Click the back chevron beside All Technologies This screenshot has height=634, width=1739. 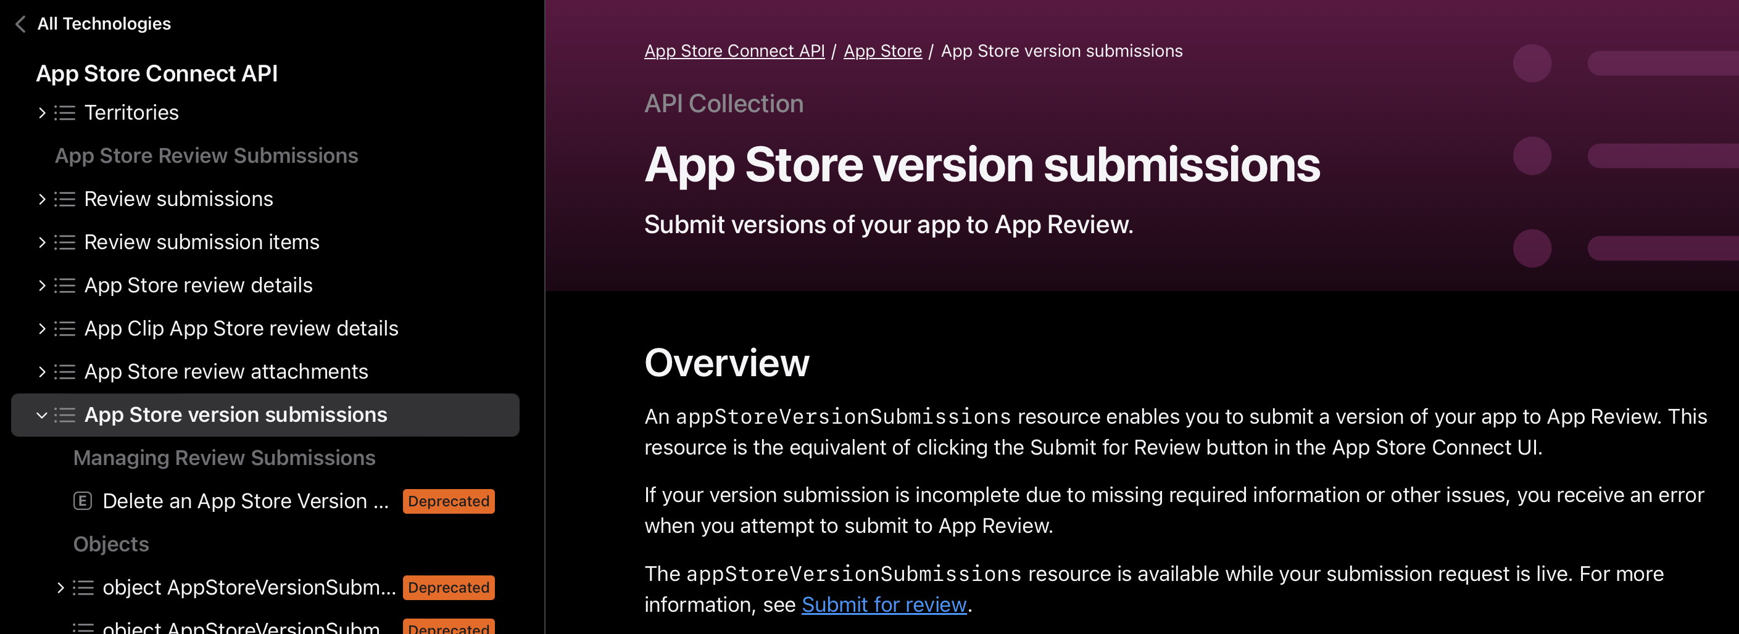21,24
